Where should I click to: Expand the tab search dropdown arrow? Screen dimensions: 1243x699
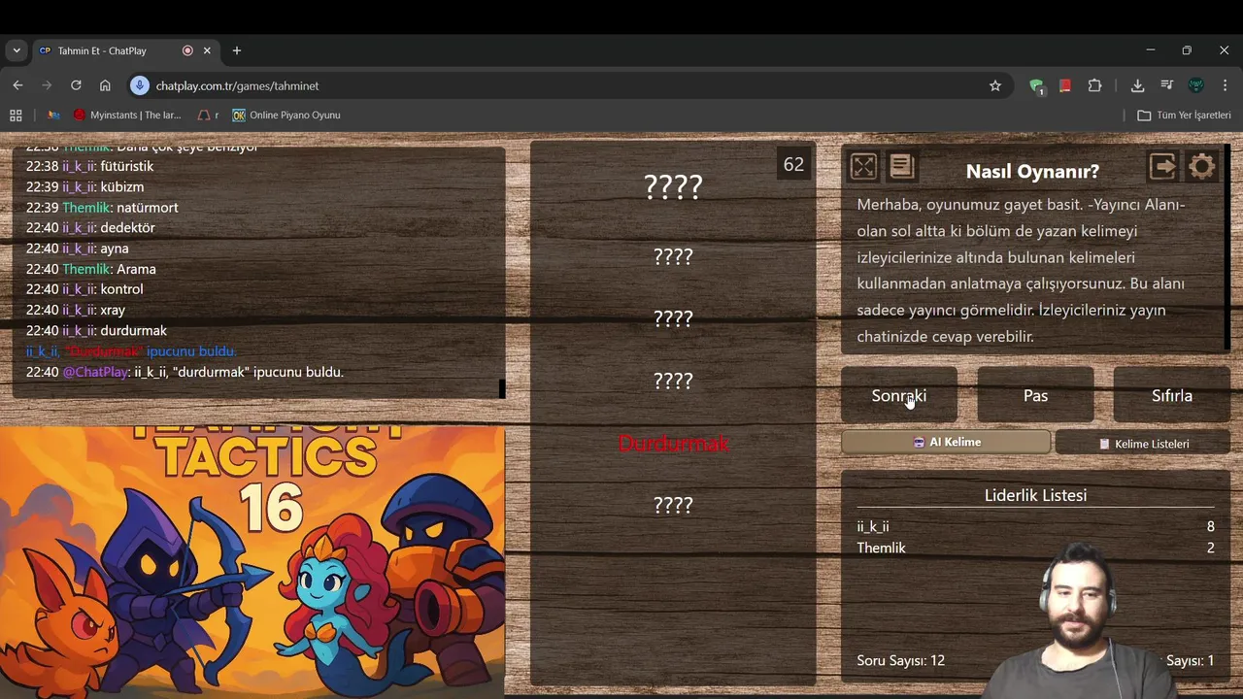[x=17, y=50]
